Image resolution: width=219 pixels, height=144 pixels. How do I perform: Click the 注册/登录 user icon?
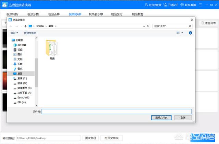pos(146,5)
